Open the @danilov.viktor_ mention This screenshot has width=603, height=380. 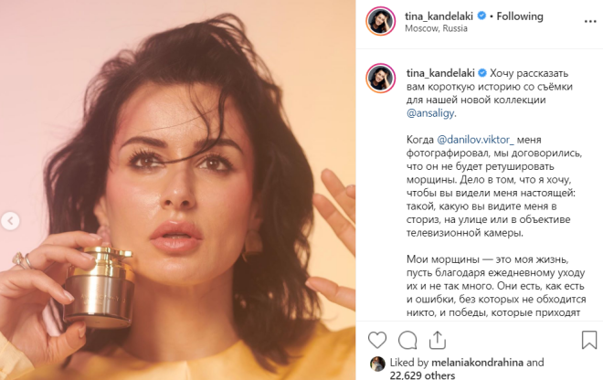pyautogui.click(x=475, y=140)
